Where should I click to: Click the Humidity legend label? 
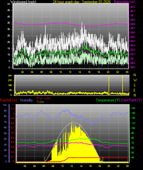tap(26, 100)
